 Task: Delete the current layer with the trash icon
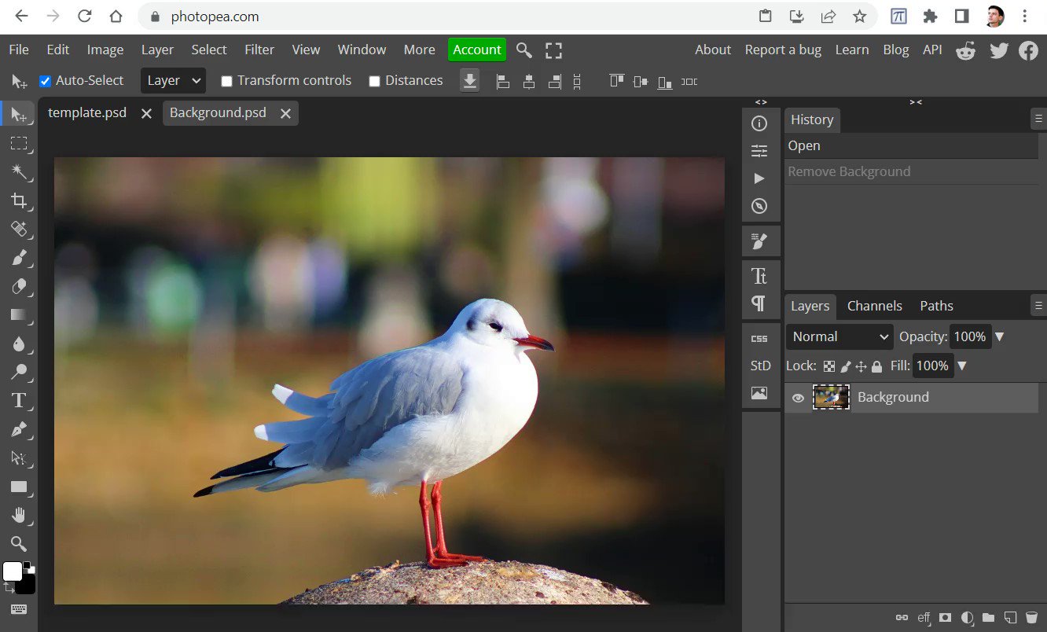1032,618
